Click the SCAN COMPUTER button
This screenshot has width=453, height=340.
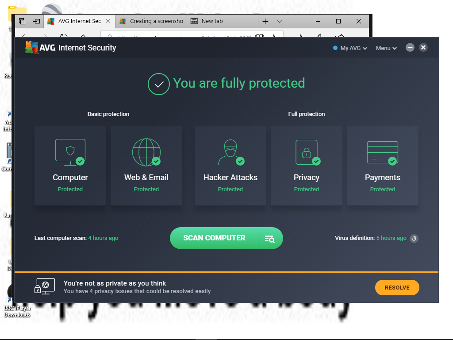(215, 238)
